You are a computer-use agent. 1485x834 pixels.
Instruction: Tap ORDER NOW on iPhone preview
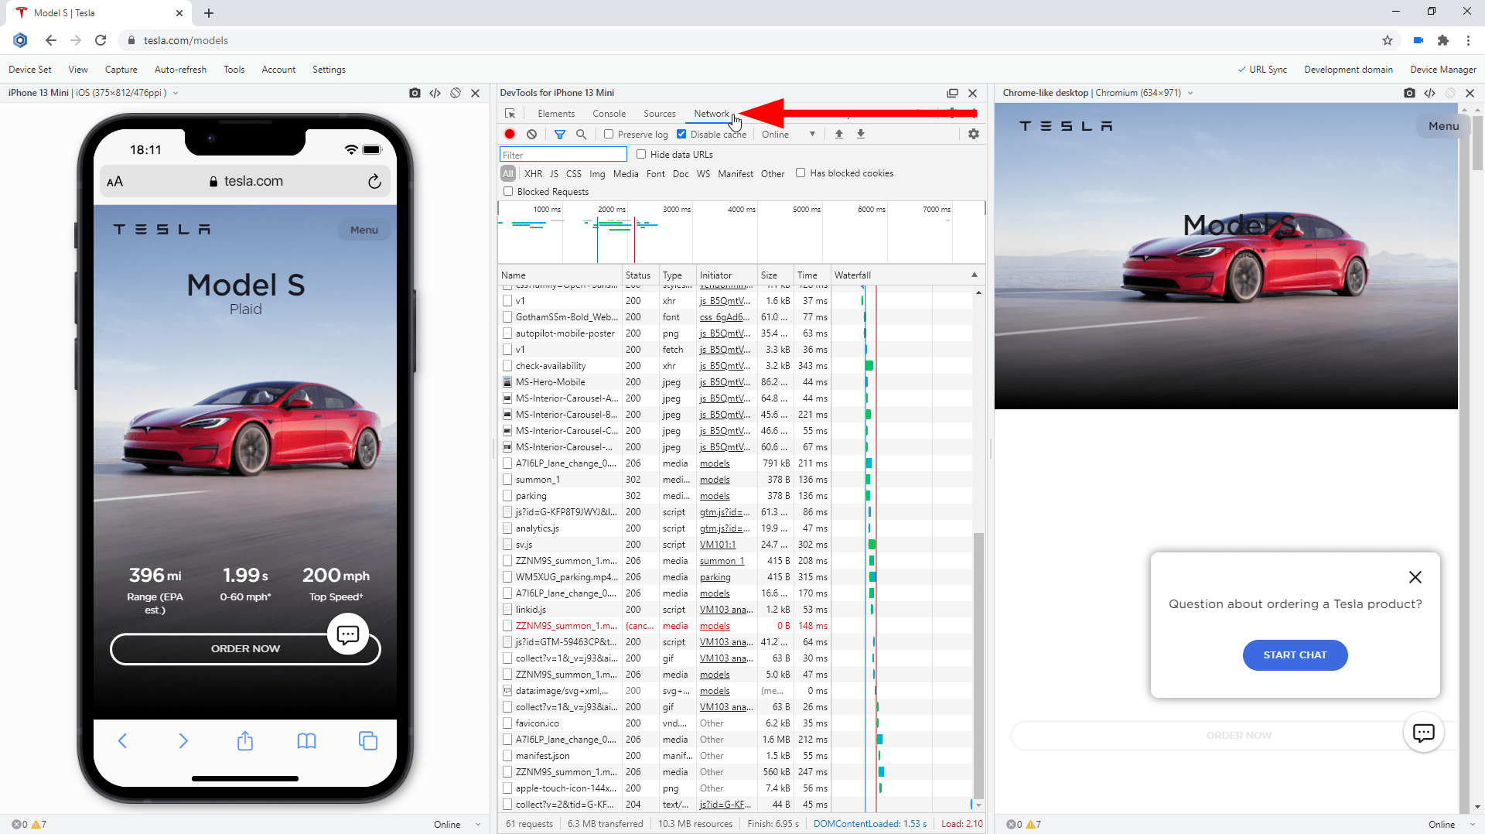tap(245, 649)
